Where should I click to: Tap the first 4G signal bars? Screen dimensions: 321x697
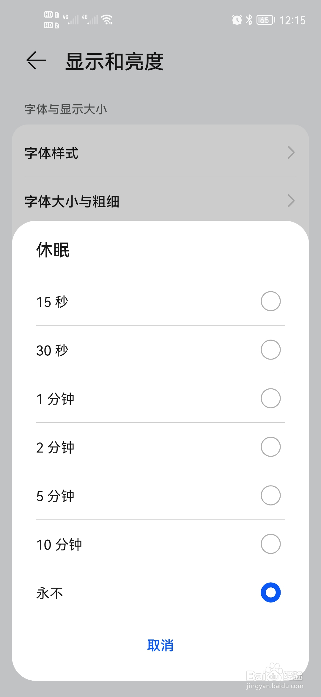71,20
